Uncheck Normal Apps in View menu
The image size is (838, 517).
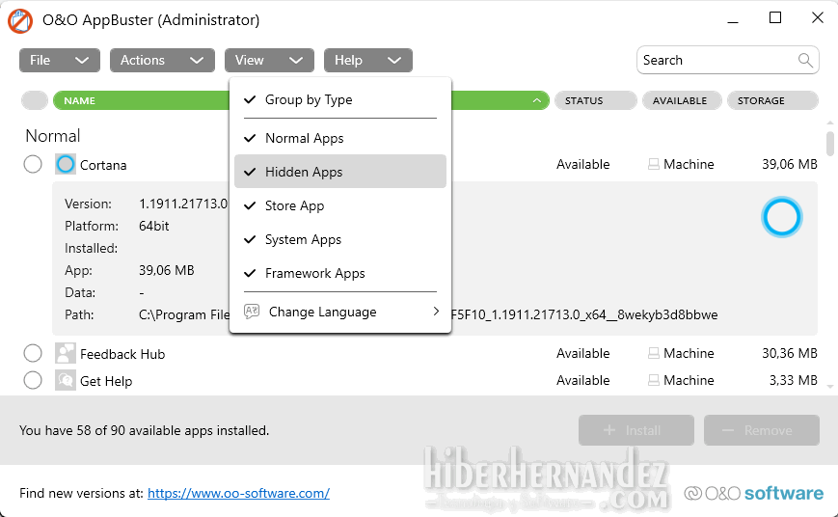point(339,138)
